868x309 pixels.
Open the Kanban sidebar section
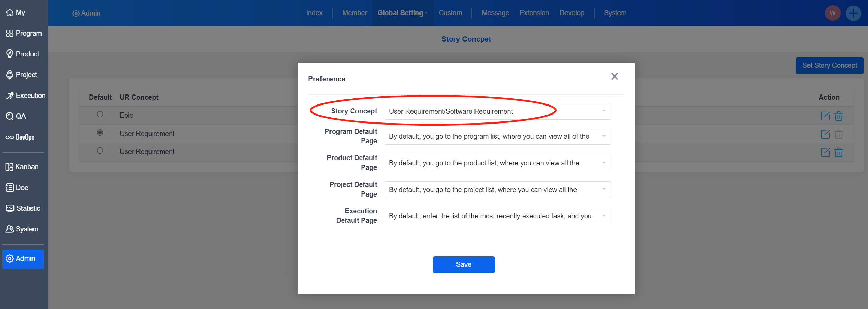tap(22, 167)
